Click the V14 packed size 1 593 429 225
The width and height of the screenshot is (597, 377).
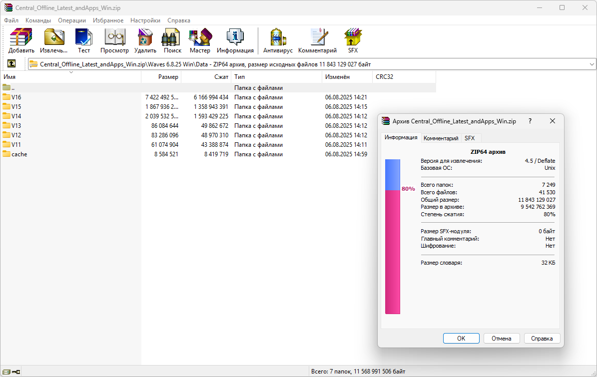[211, 116]
